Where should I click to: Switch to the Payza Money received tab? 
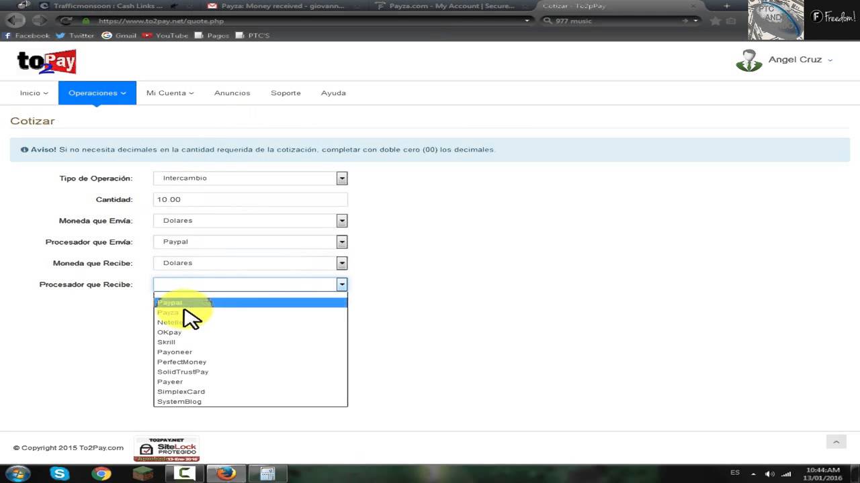[284, 5]
